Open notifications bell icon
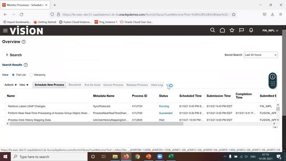Image resolution: width=286 pixels, height=161 pixels. 251,30
